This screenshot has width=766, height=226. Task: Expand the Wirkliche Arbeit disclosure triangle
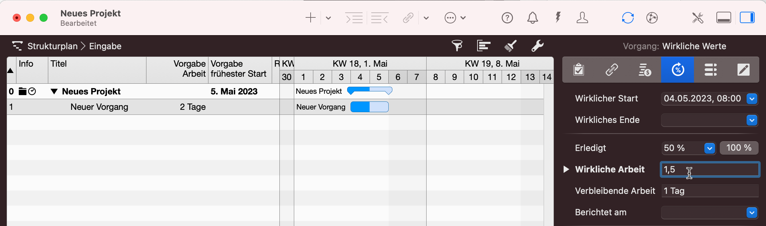[566, 169]
